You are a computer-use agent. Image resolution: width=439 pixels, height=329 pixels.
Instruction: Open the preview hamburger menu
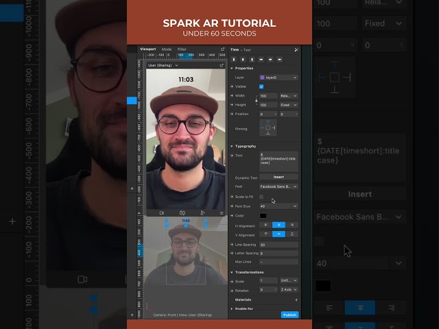[x=222, y=213]
